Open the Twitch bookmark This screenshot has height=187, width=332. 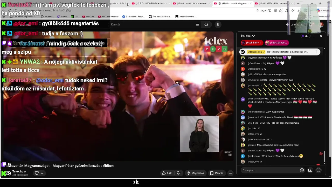(x=62, y=17)
